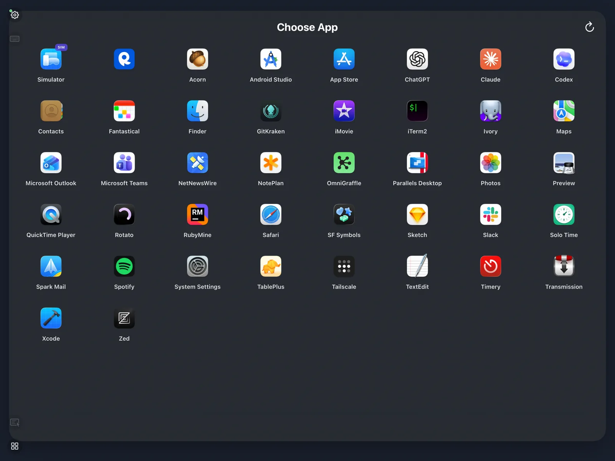
Task: Select the Tailscale dots icon
Action: 344,267
